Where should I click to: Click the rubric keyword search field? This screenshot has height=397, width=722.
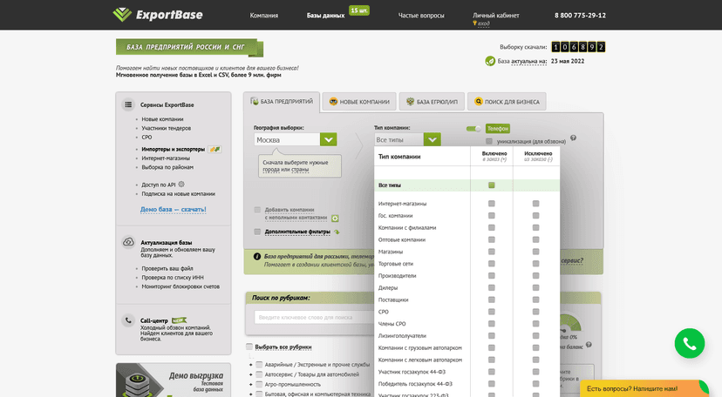(x=314, y=317)
